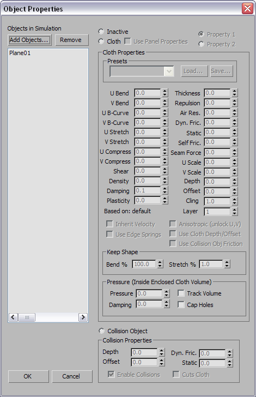
Task: Click the Add Objects... button
Action: [x=29, y=40]
